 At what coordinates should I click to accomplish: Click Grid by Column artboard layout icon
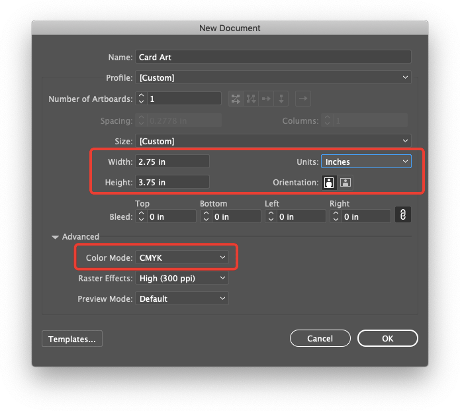tap(251, 99)
